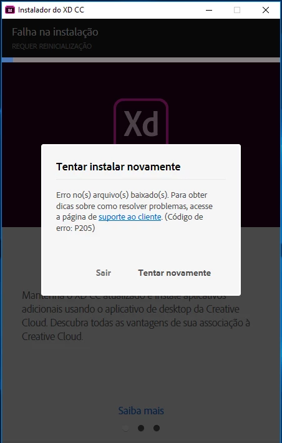
Task: Click the "Tentar novamente" button
Action: pos(174,273)
